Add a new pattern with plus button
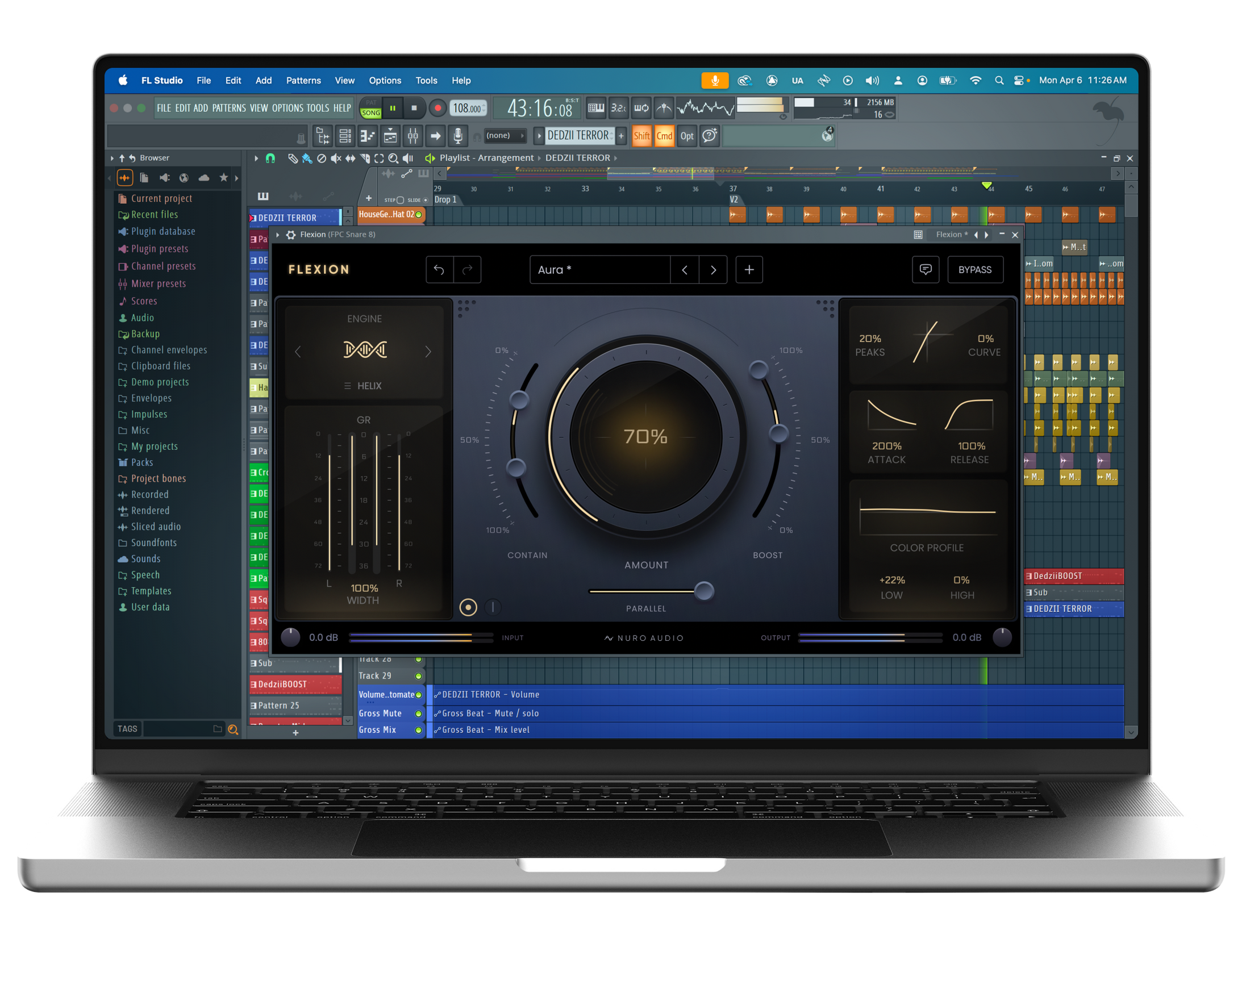1250x985 pixels. click(x=621, y=136)
